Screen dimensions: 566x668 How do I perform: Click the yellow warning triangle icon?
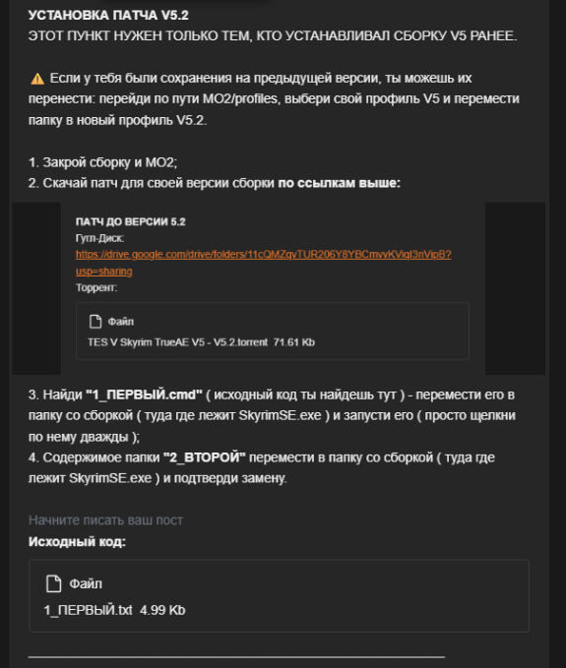(37, 79)
